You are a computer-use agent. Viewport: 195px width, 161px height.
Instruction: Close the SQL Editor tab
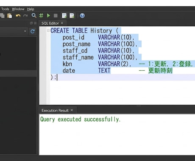[62, 23]
